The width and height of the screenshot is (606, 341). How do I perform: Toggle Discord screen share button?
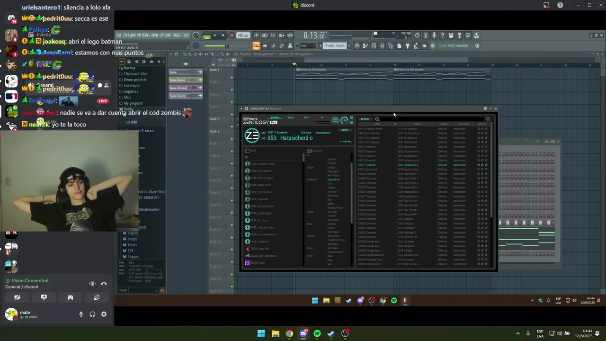tap(44, 297)
